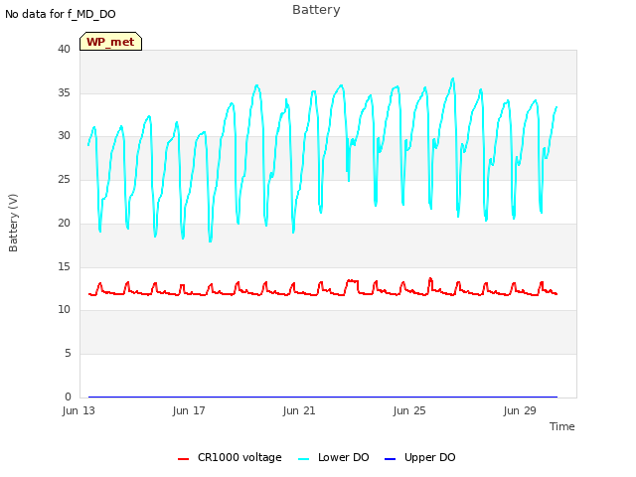636x477 pixels.
Task: Click the WP_met annotation label
Action: (x=110, y=42)
